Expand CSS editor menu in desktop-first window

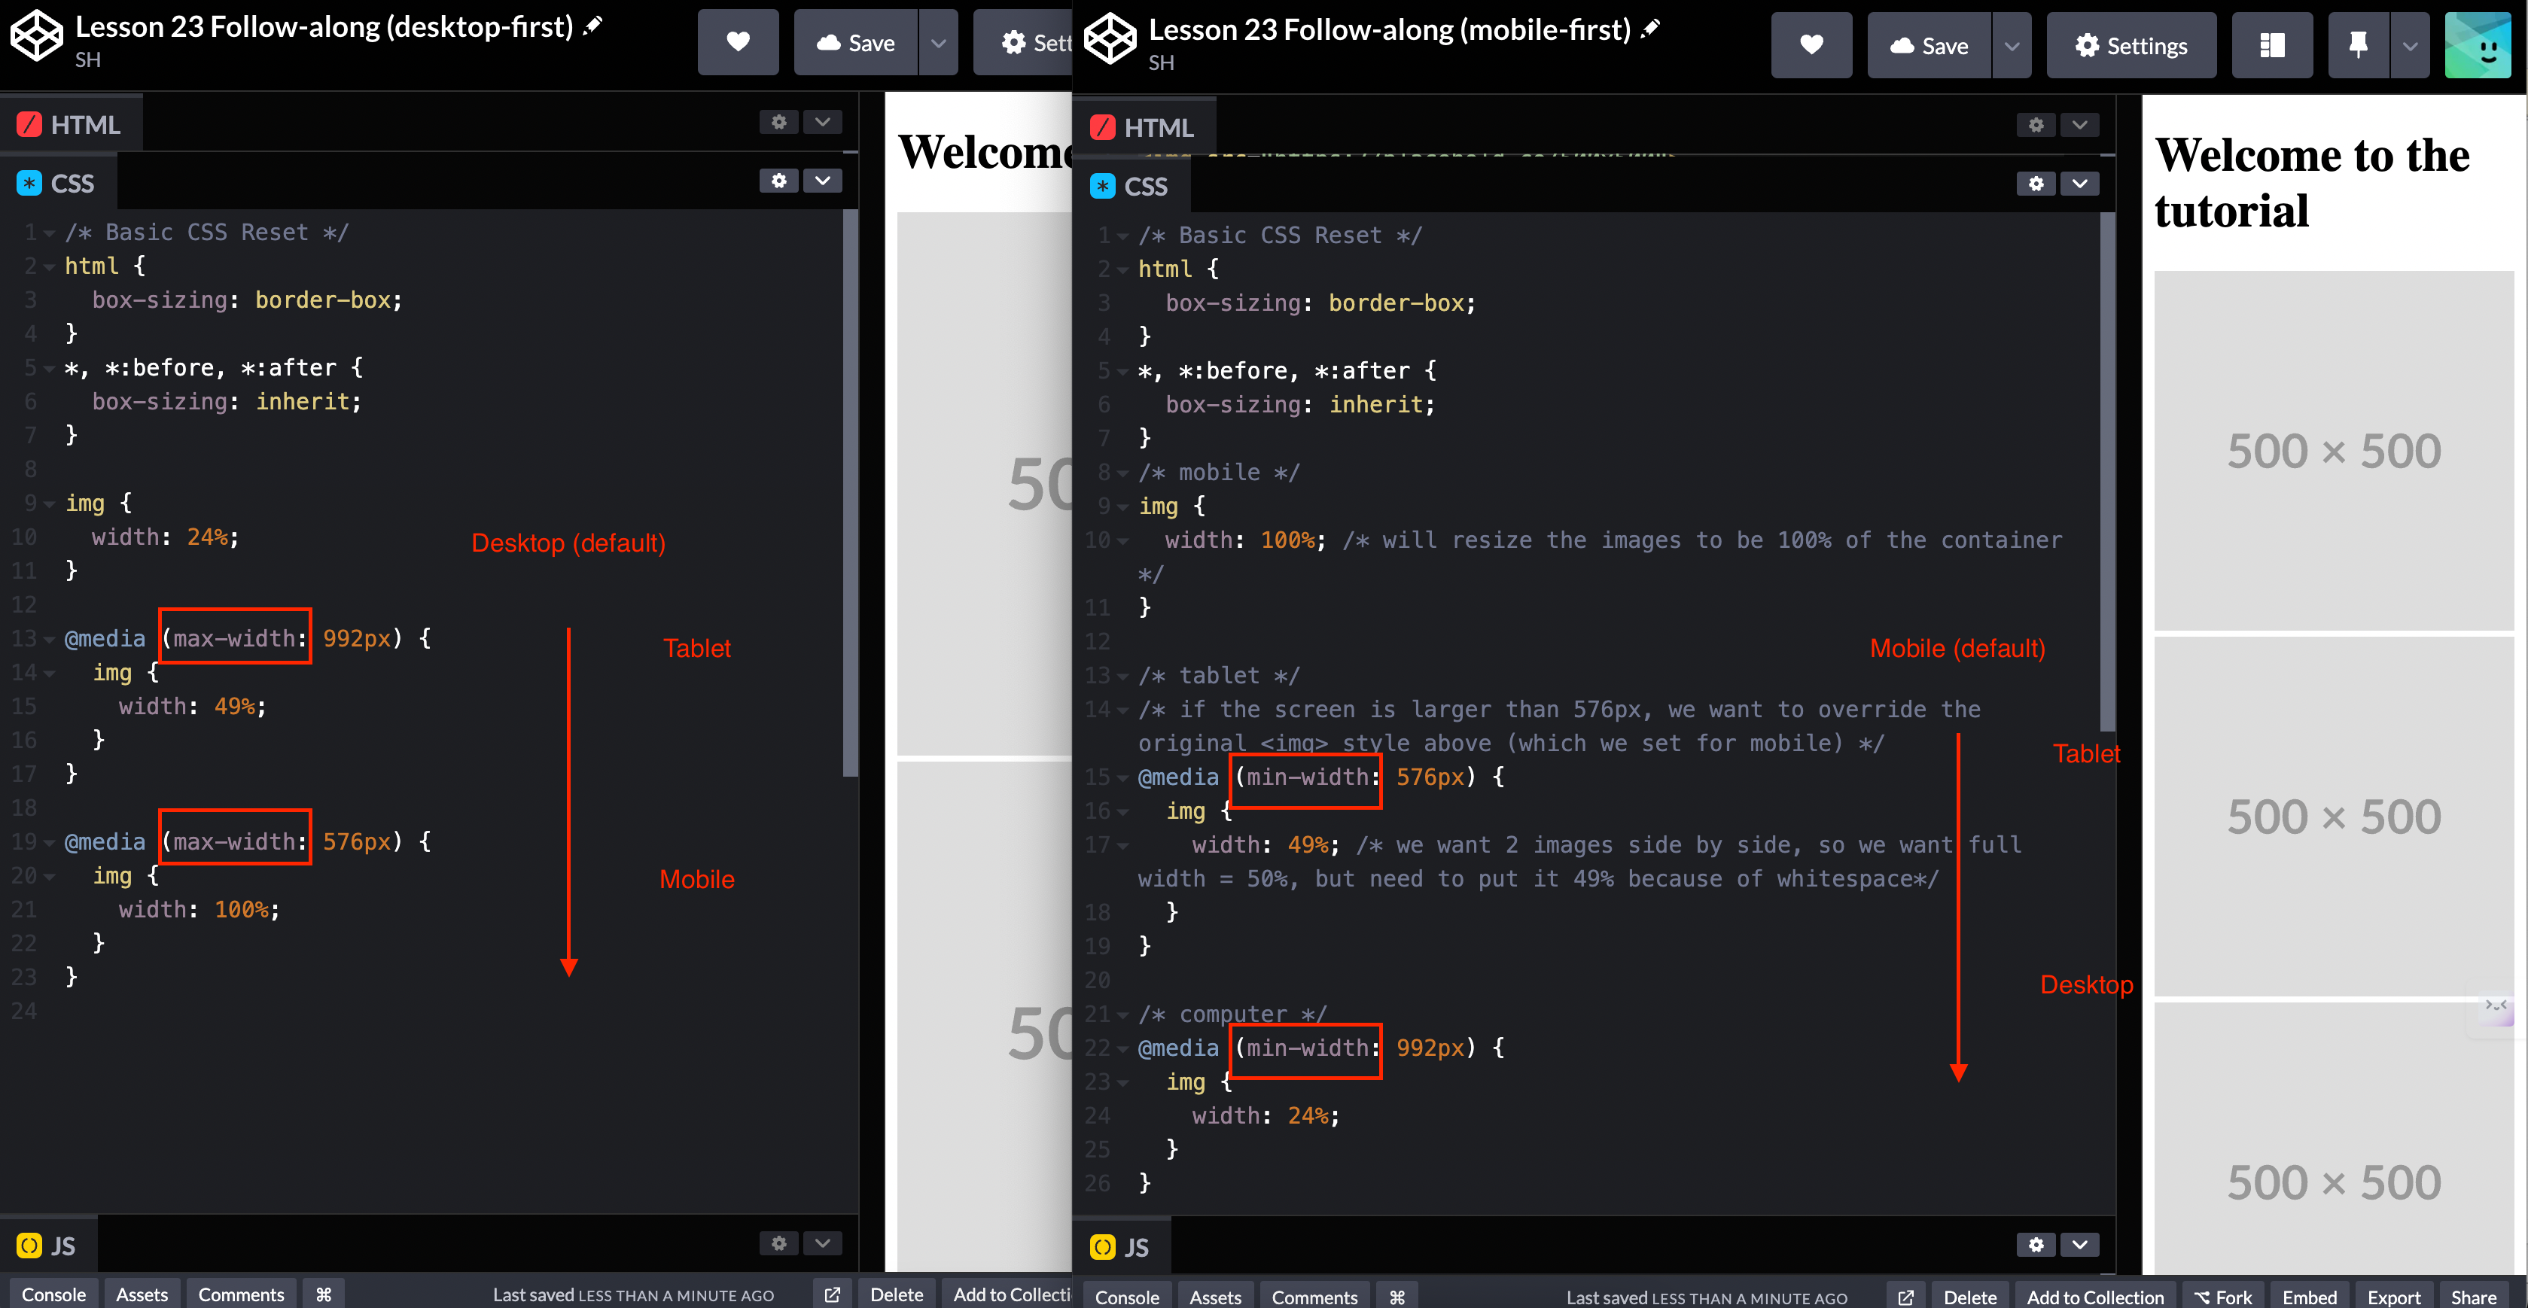(x=822, y=181)
